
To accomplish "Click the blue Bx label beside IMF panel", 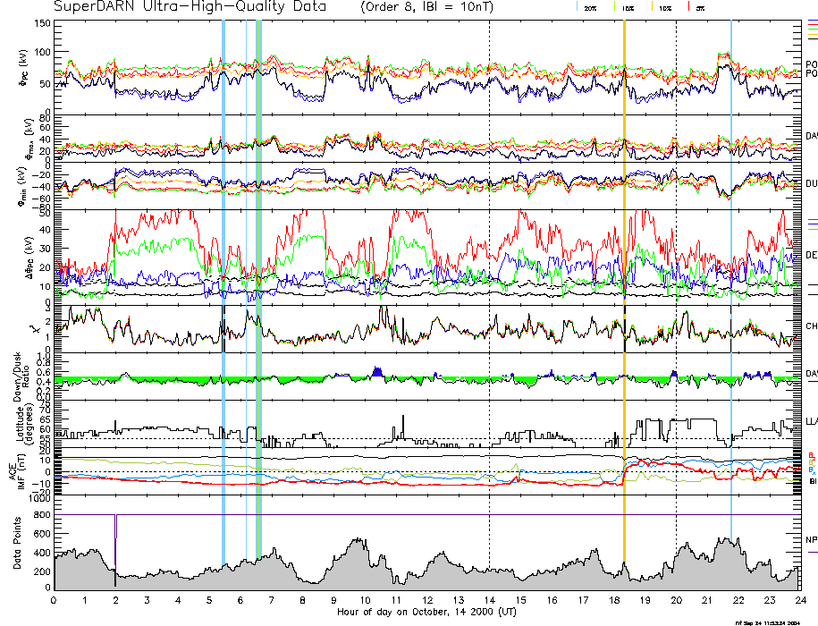I will [811, 469].
